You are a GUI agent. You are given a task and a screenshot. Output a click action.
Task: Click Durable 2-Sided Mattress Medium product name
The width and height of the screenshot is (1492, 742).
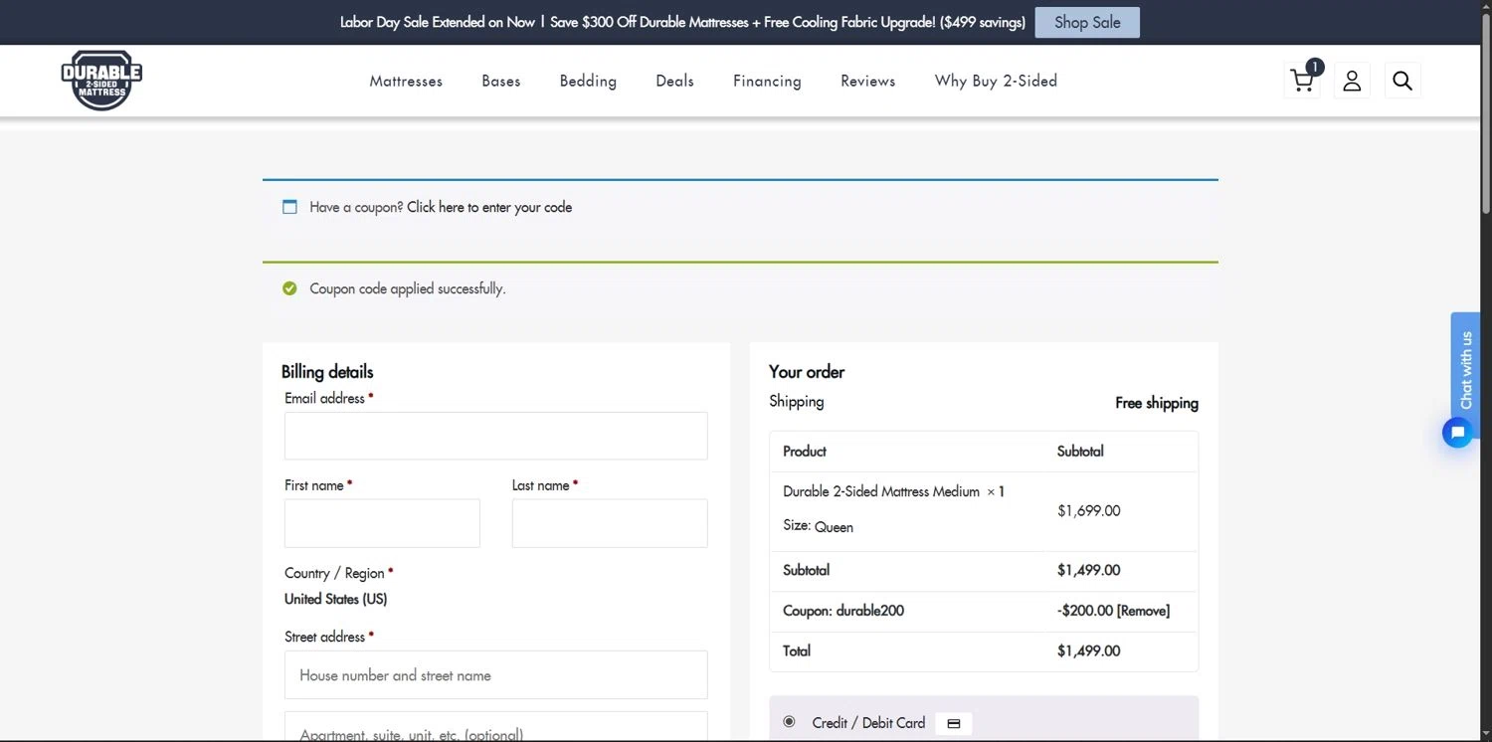click(881, 491)
